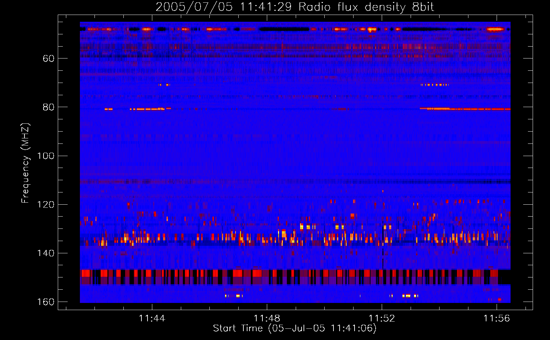550x340 pixels.
Task: Click the 11:44 time tick label
Action: coord(152,318)
